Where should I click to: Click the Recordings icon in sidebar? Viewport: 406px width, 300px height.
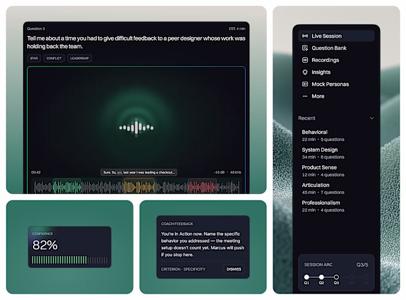click(x=305, y=60)
